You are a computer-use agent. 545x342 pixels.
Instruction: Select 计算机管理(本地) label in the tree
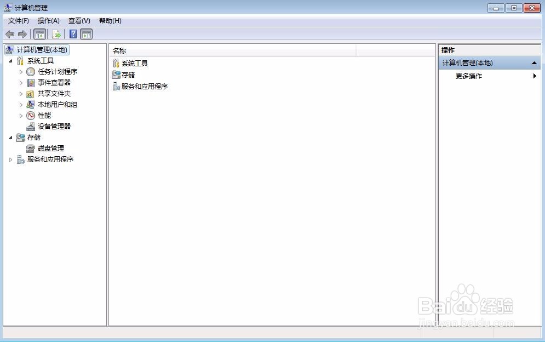tap(42, 50)
